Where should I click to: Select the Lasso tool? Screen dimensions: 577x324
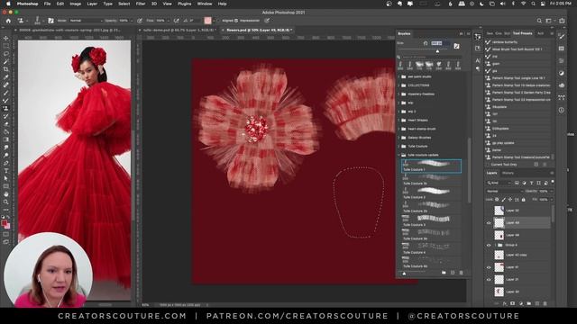point(6,54)
